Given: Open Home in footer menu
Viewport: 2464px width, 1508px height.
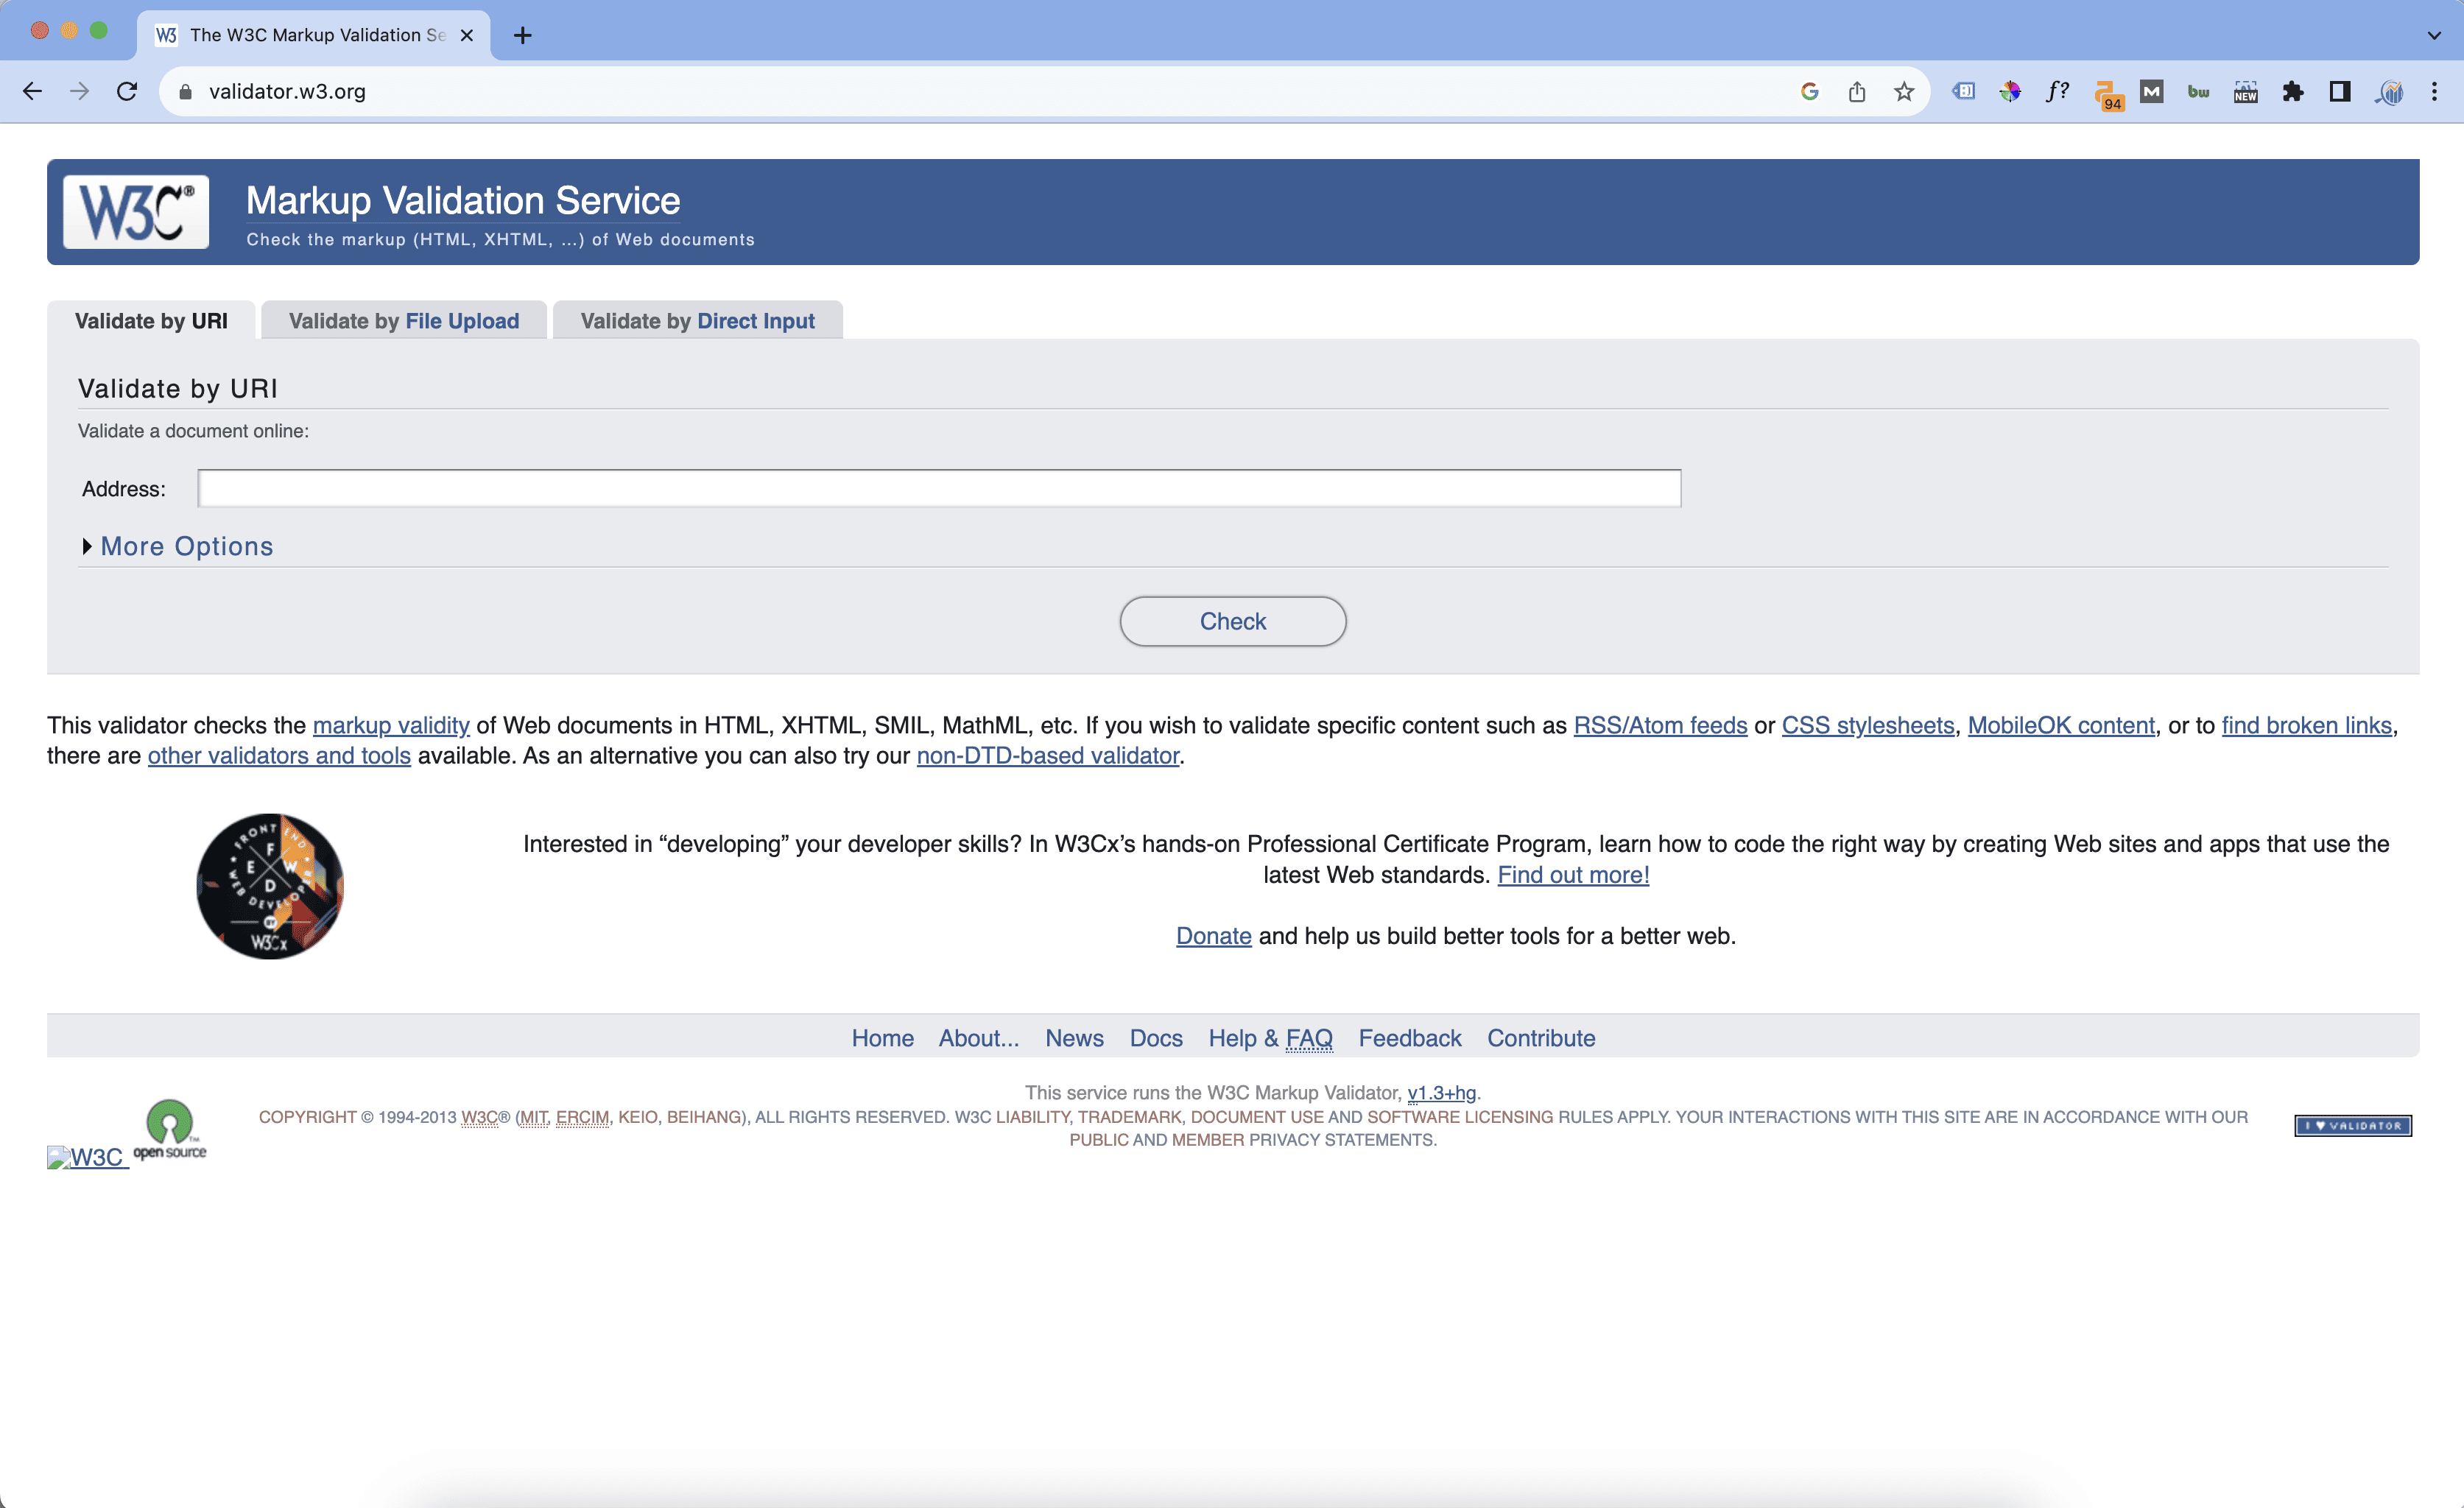Looking at the screenshot, I should 883,1038.
